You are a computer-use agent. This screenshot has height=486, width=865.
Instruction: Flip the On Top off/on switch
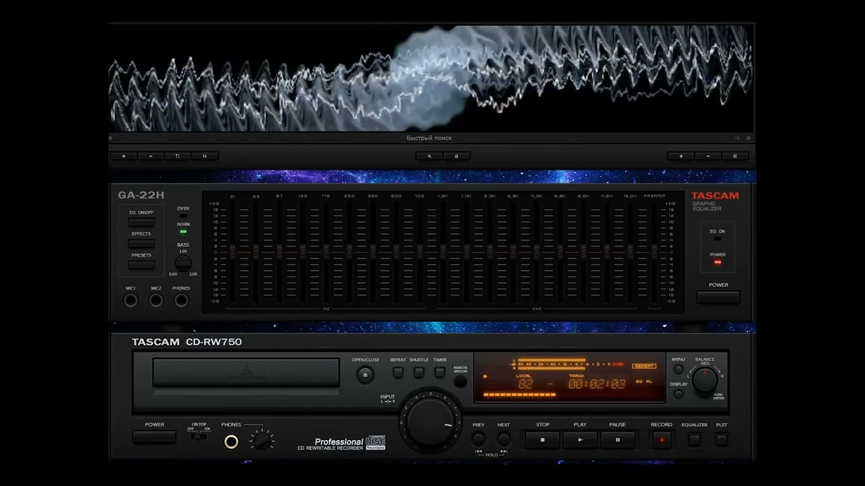[199, 437]
